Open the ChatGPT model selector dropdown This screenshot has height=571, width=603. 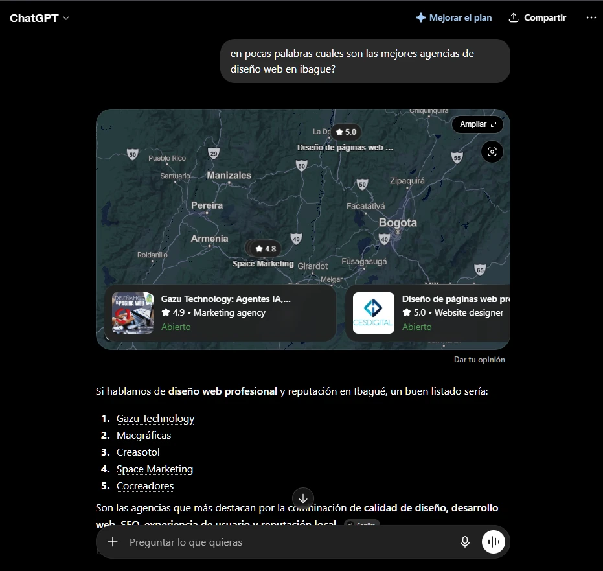click(x=40, y=18)
